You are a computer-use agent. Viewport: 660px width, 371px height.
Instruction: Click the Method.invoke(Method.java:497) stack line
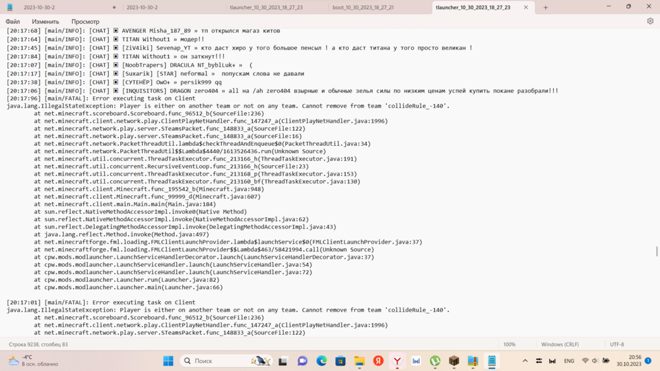tap(121, 234)
